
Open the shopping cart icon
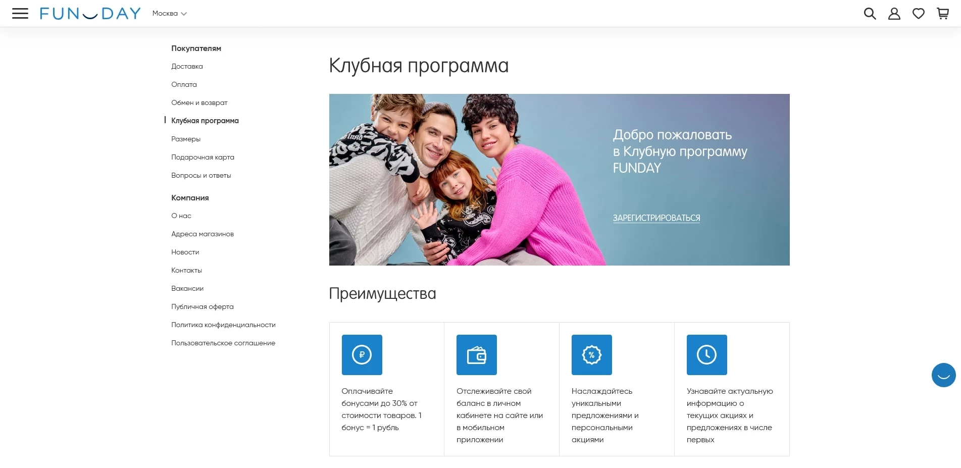[942, 14]
